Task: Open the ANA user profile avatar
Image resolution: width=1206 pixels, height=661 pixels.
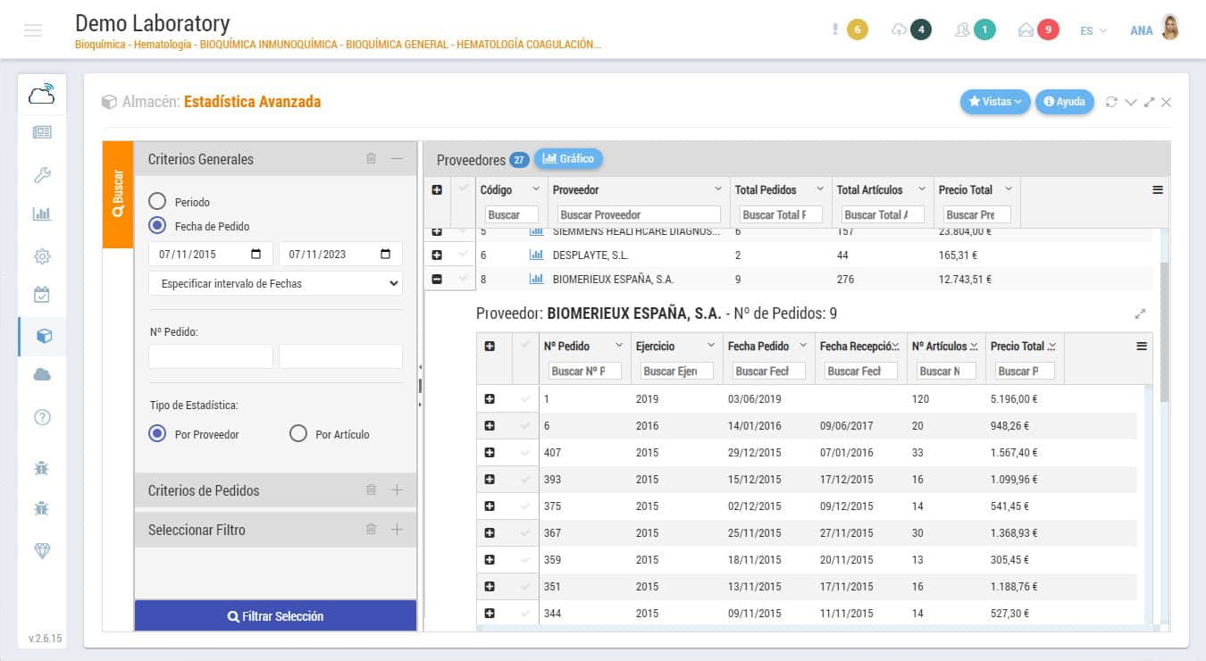Action: pos(1169,29)
